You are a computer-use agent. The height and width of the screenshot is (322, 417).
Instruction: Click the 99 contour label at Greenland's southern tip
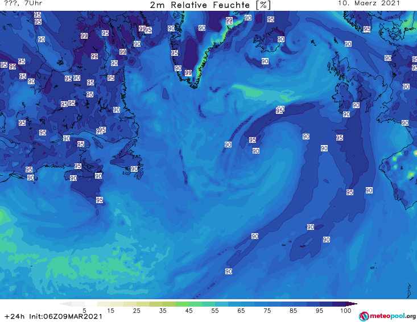coord(188,73)
